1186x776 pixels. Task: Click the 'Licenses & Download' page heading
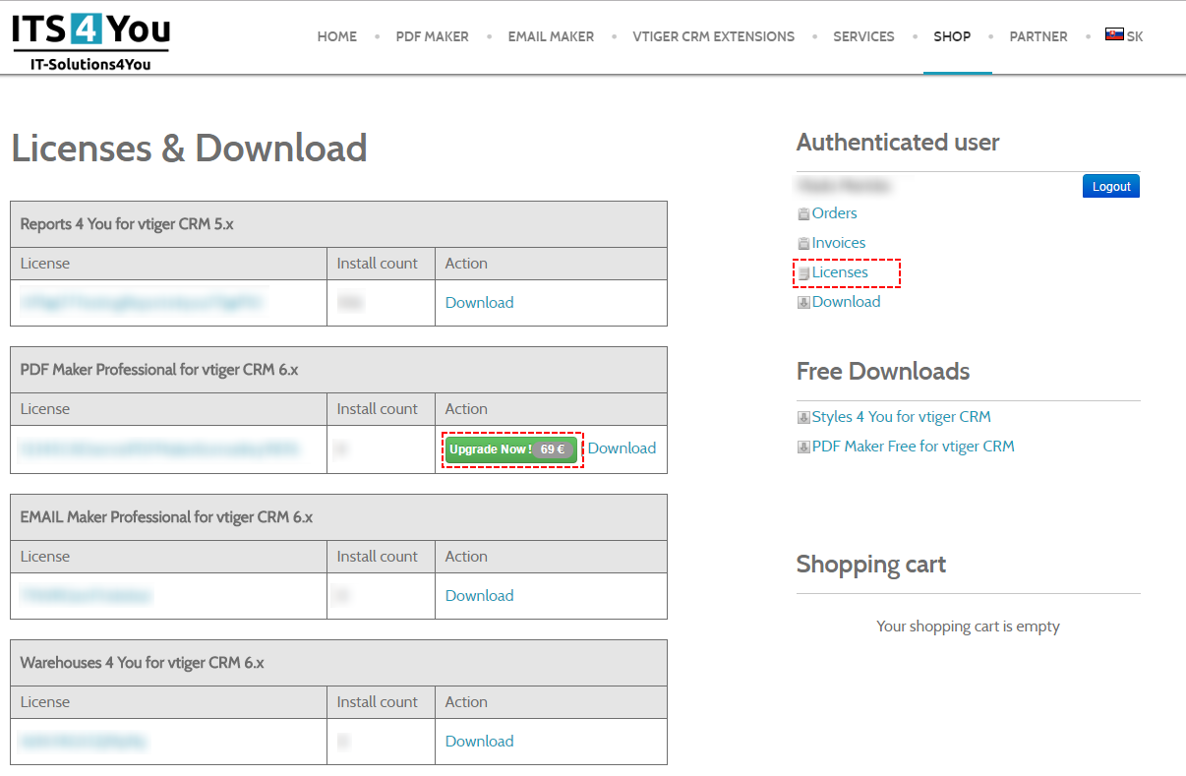click(x=189, y=149)
